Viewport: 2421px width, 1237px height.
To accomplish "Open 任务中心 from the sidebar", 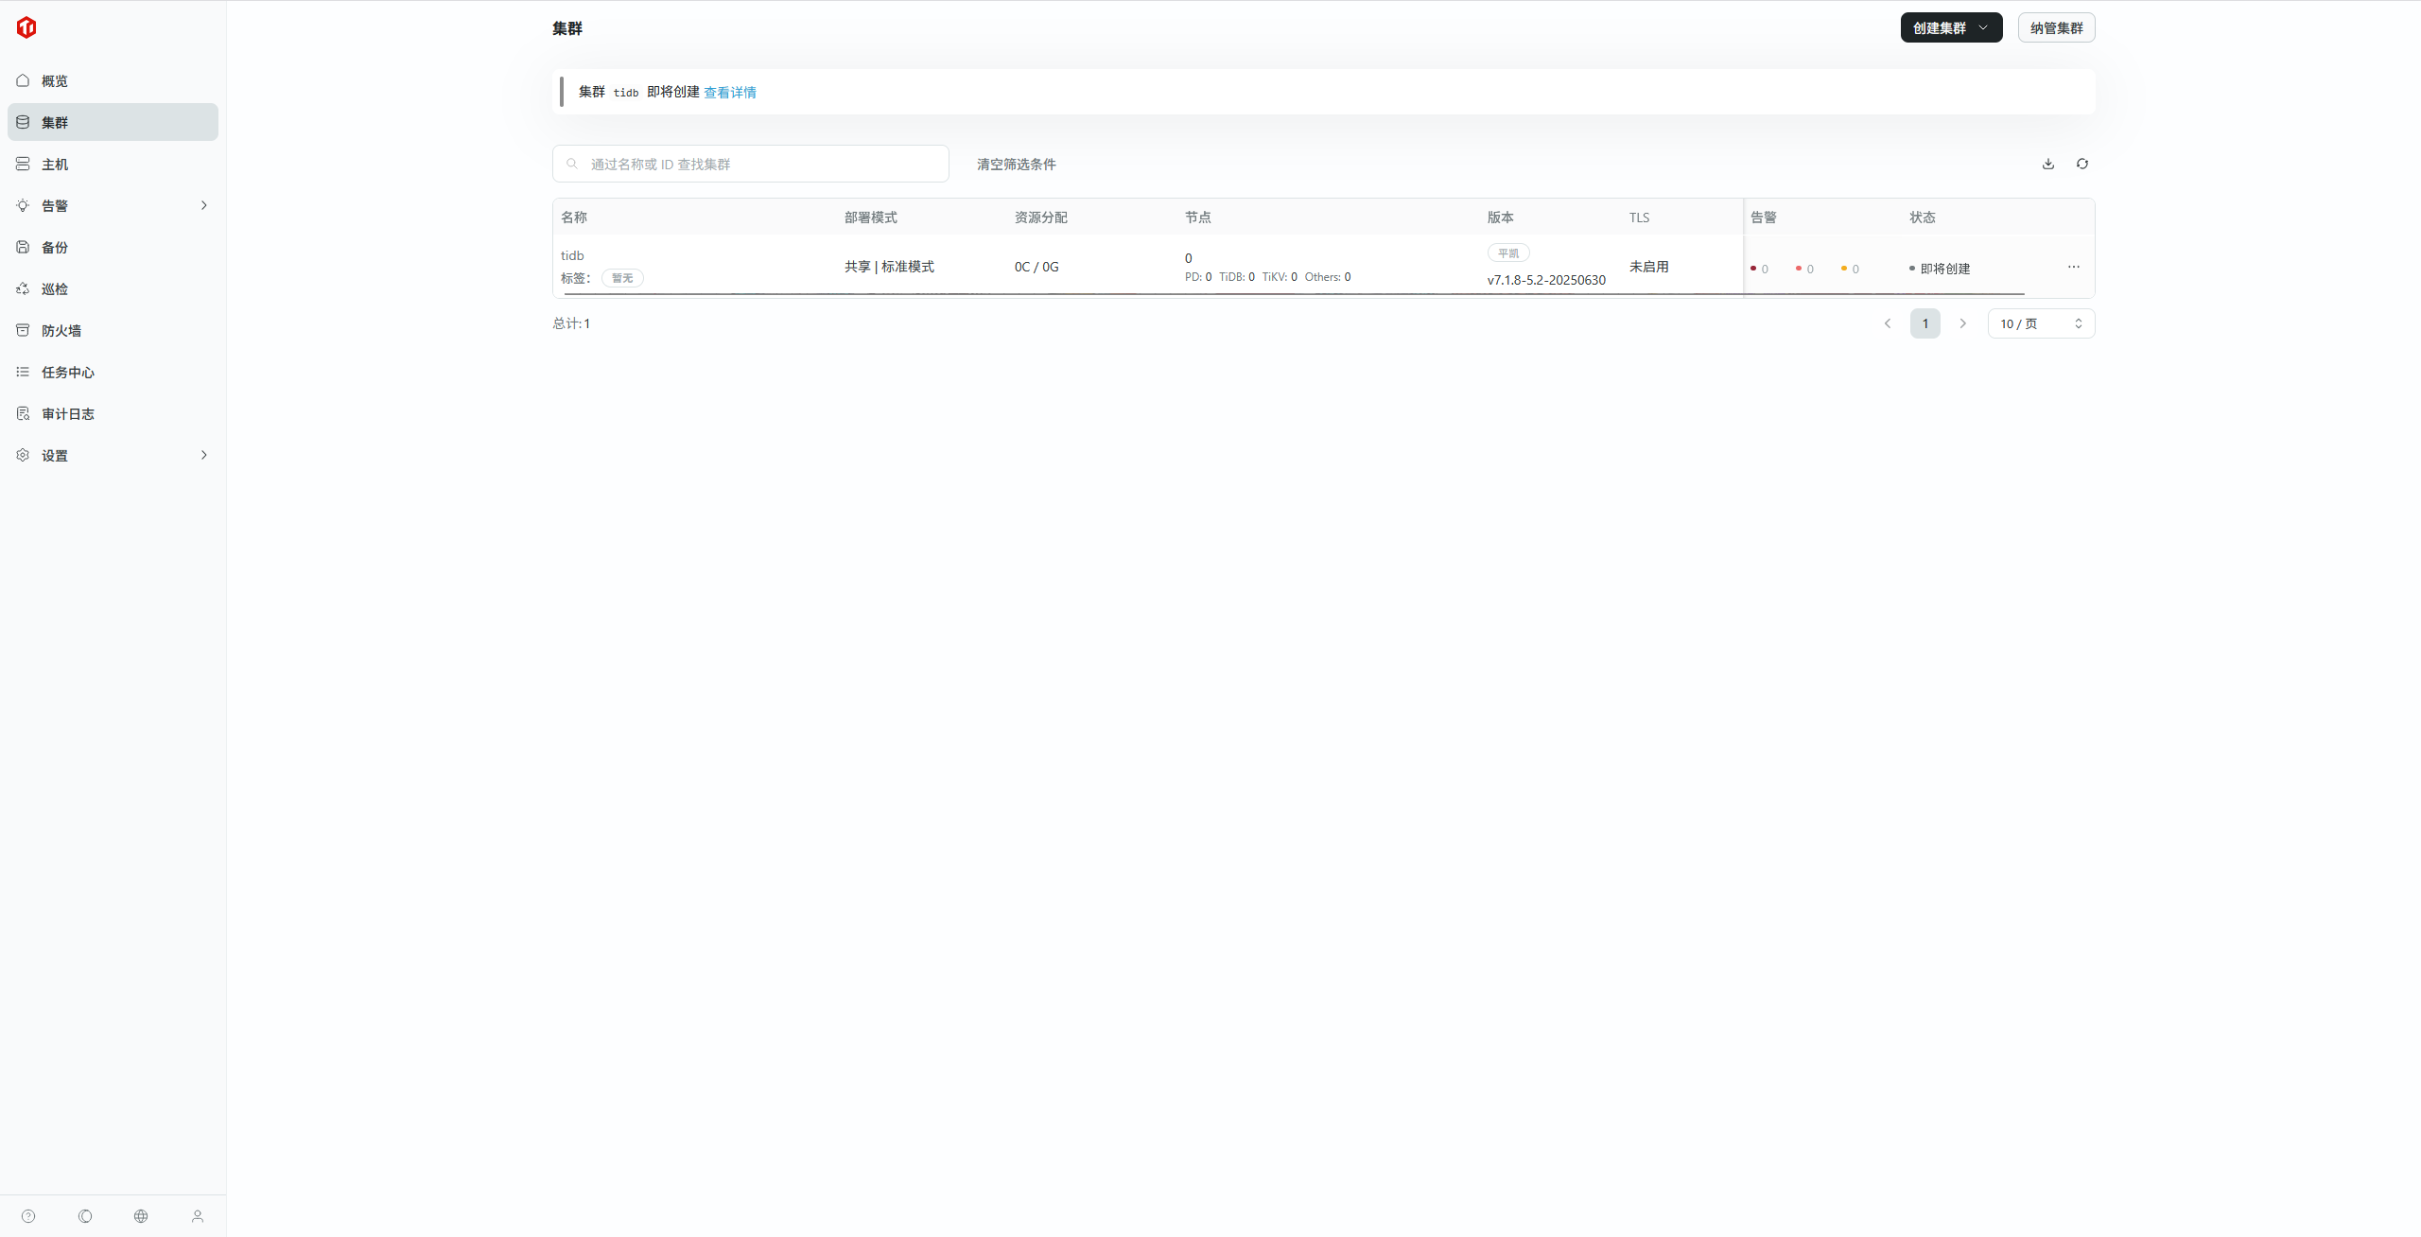I will pos(67,372).
